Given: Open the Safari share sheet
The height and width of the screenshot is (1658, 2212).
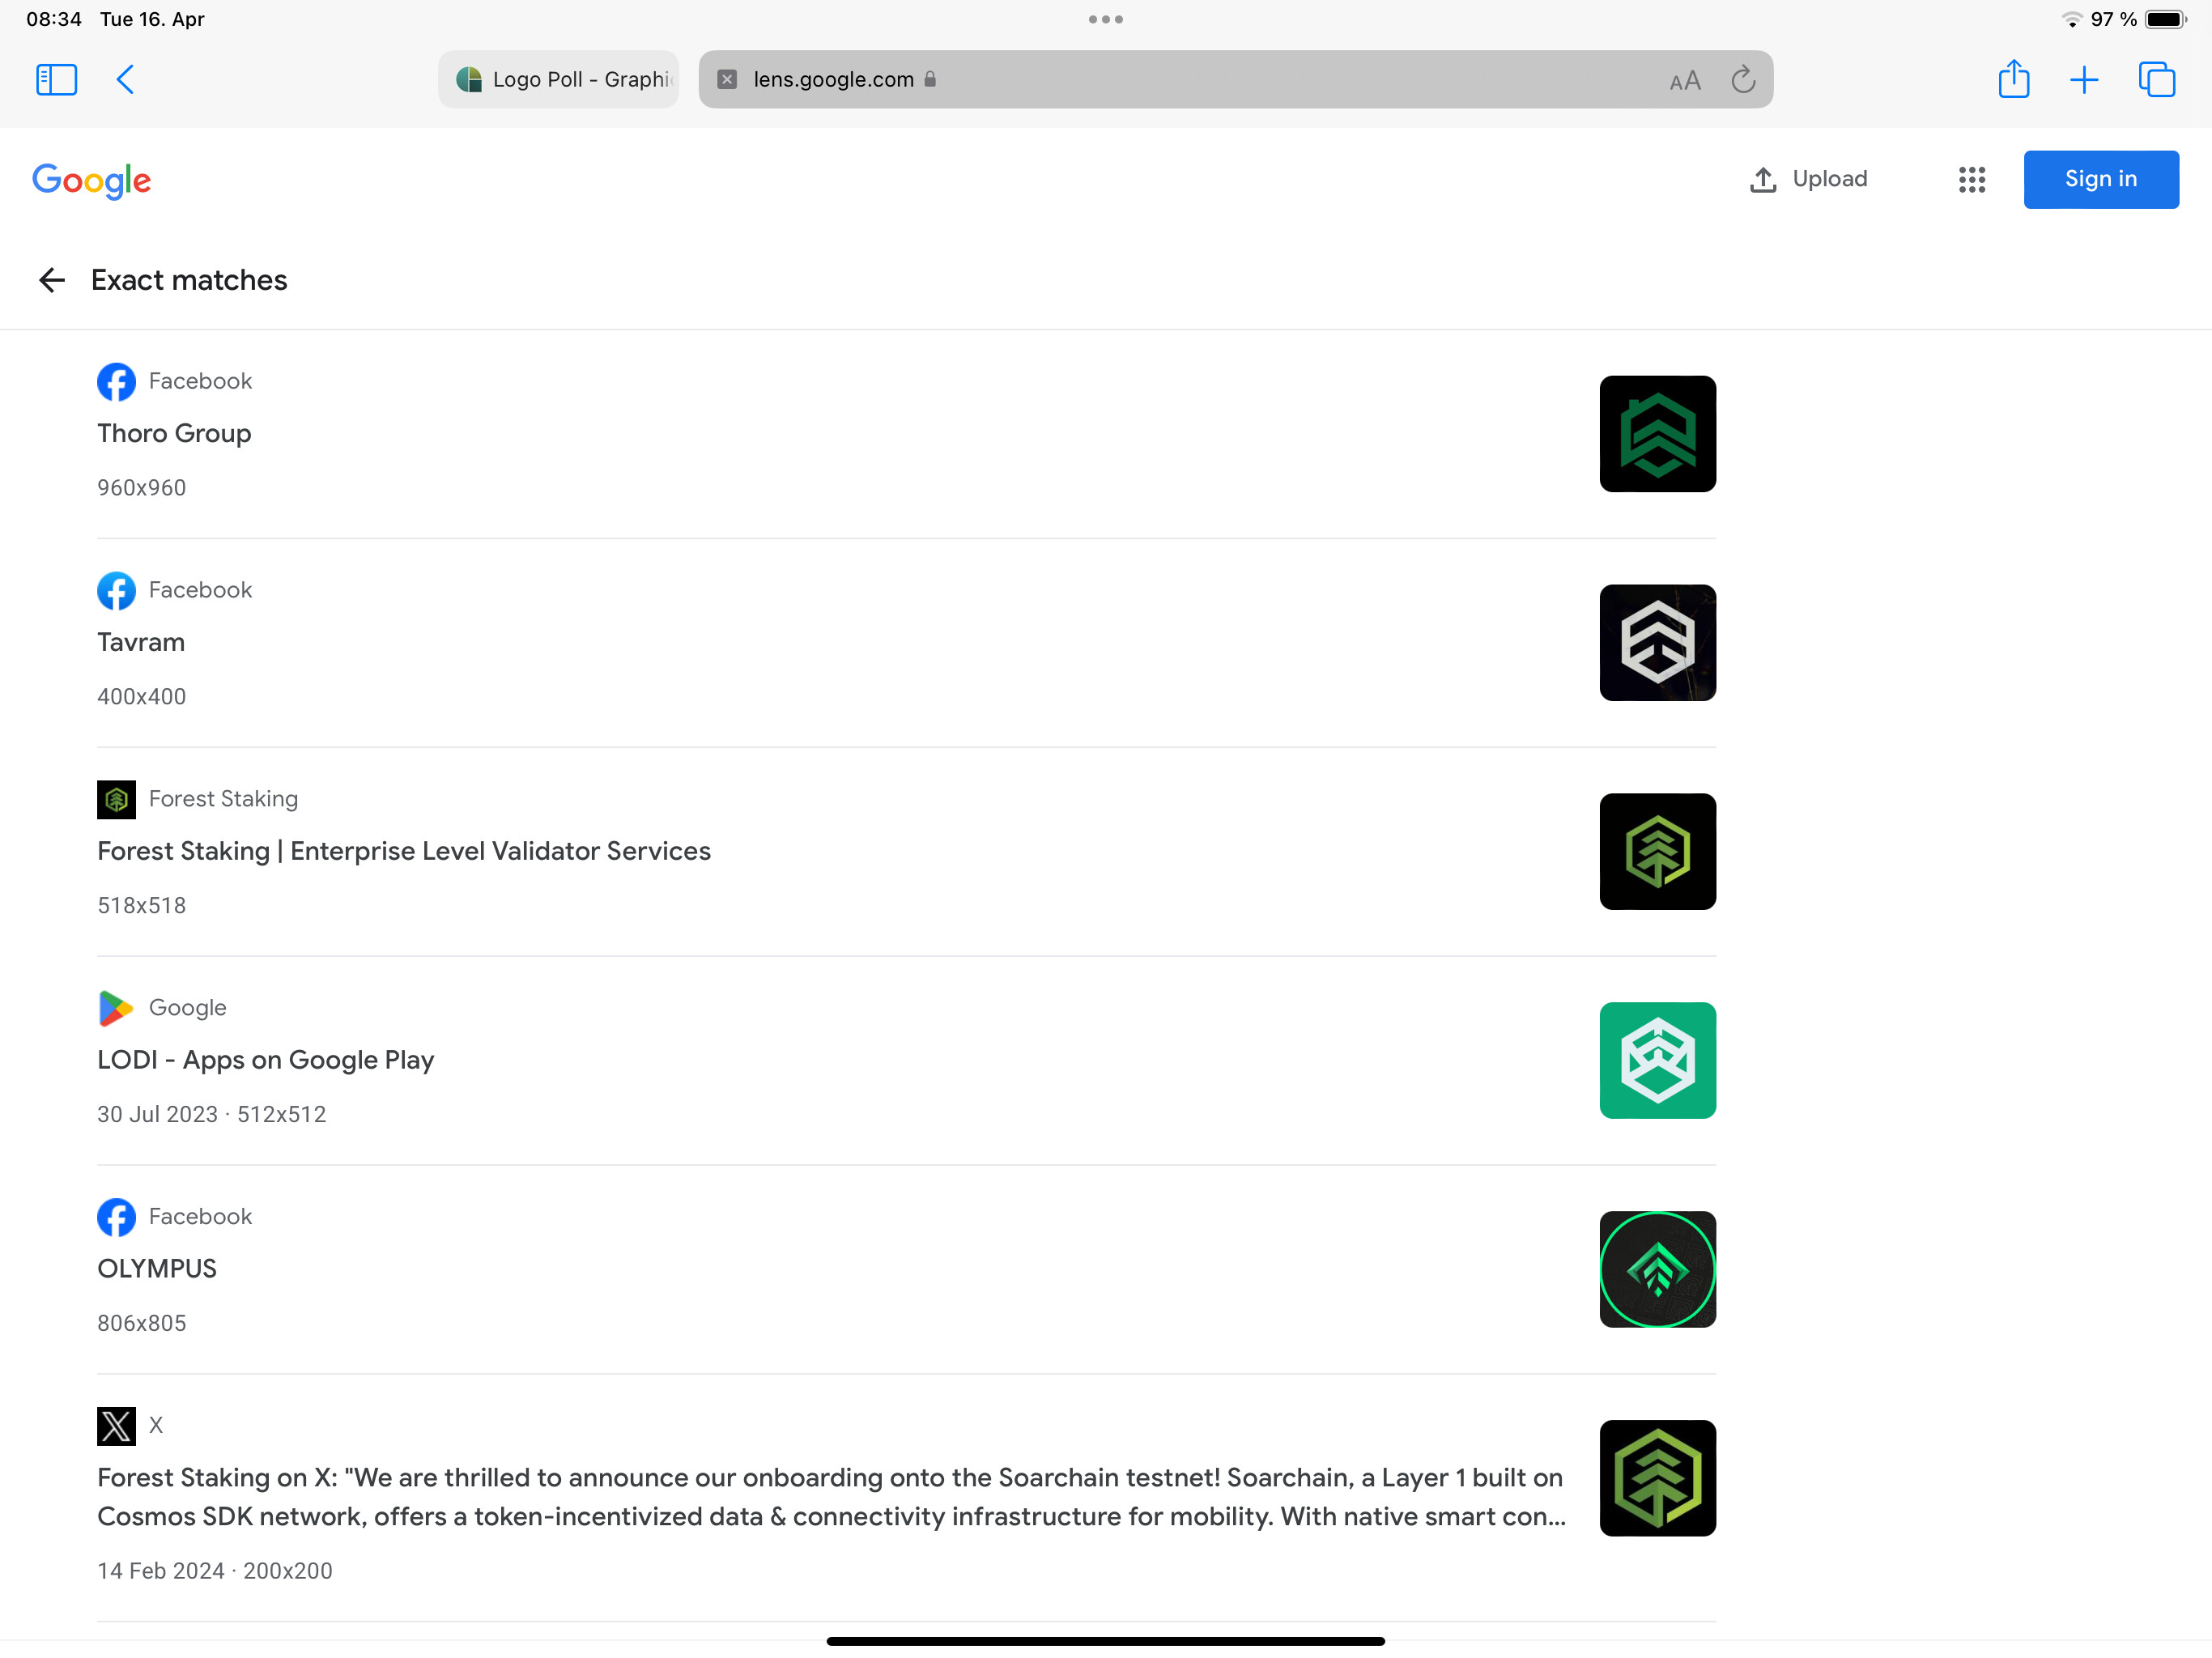Looking at the screenshot, I should click(x=2013, y=80).
